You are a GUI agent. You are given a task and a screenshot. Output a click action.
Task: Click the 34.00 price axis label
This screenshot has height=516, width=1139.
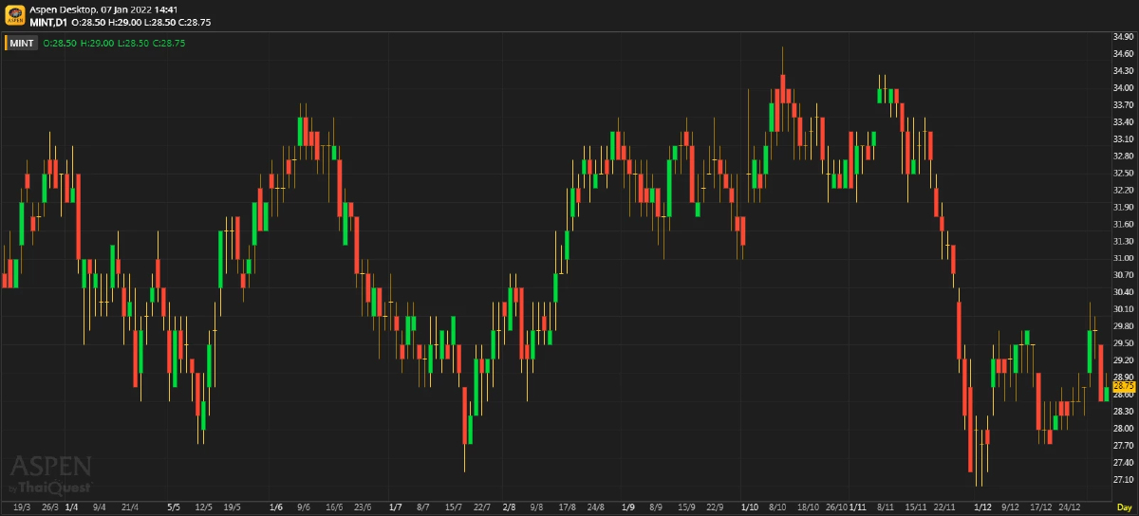click(1124, 87)
